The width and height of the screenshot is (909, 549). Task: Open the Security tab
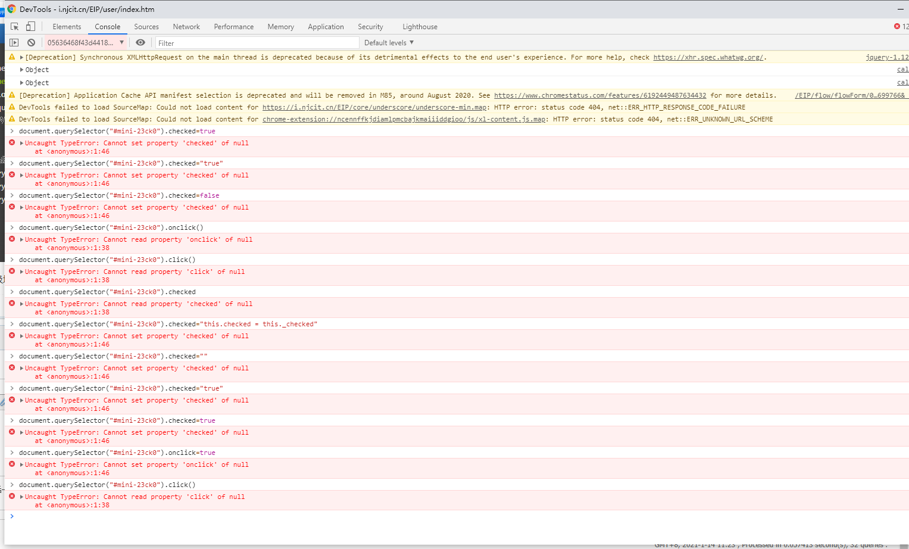pyautogui.click(x=370, y=27)
